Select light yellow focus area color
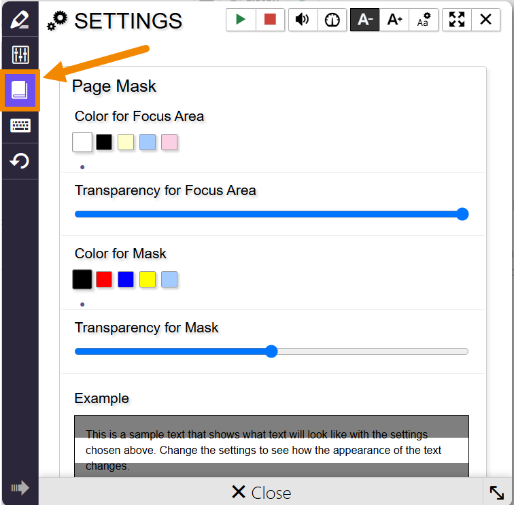The height and width of the screenshot is (505, 514). tap(126, 142)
